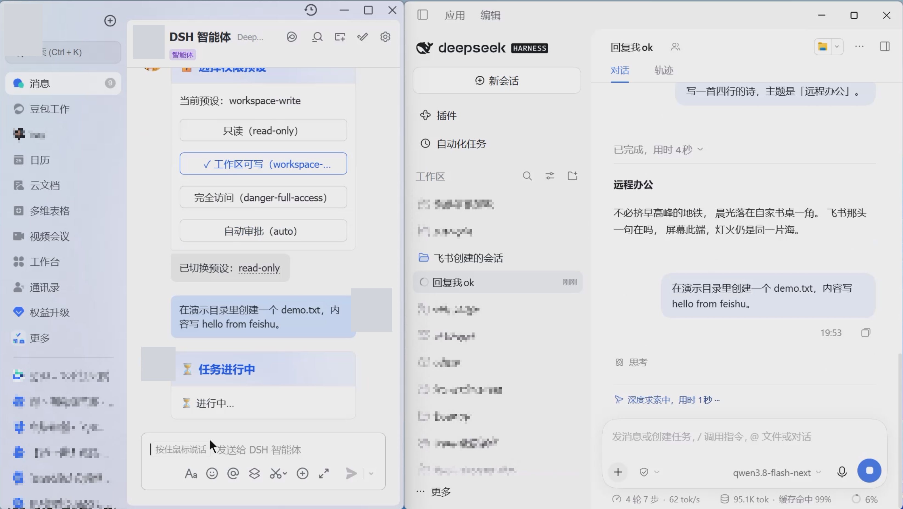This screenshot has height=509, width=903.
Task: Toggle the deepseek left sidebar panel icon
Action: coord(422,15)
